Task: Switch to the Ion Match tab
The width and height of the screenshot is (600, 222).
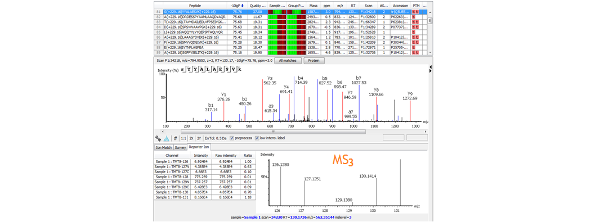Action: pyautogui.click(x=164, y=147)
